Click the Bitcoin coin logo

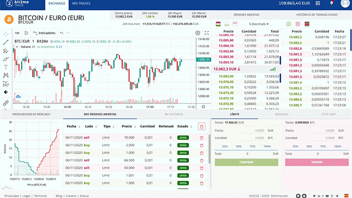[x=9, y=19]
